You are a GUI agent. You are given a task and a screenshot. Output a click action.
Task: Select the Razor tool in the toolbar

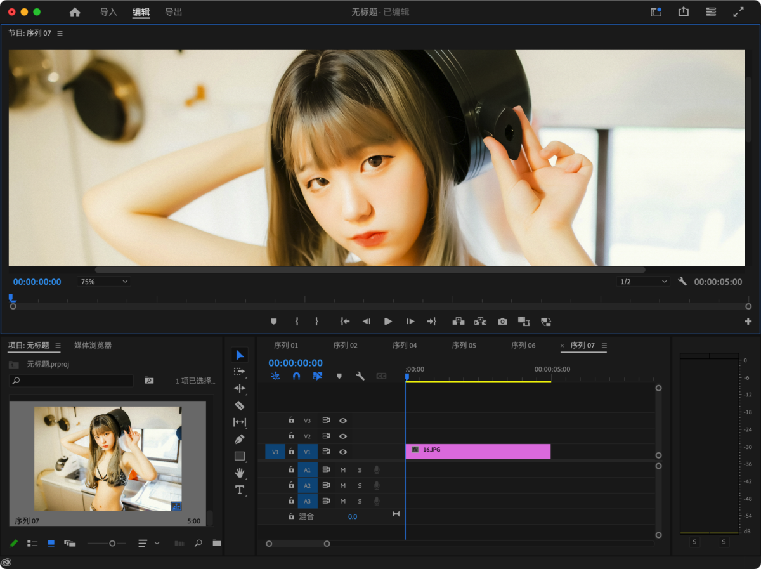240,405
